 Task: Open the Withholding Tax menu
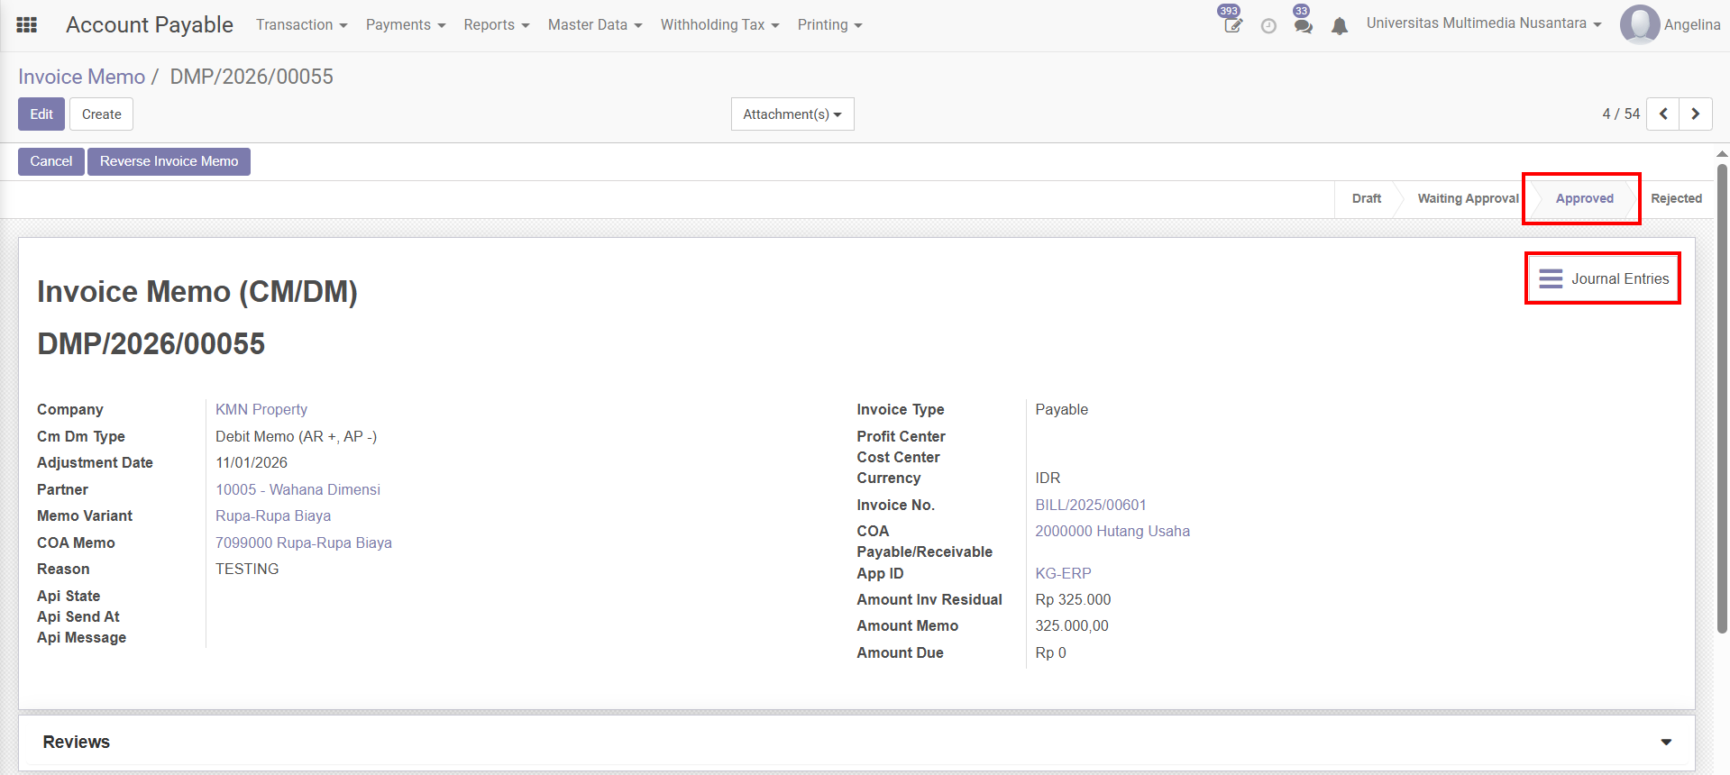(x=719, y=25)
